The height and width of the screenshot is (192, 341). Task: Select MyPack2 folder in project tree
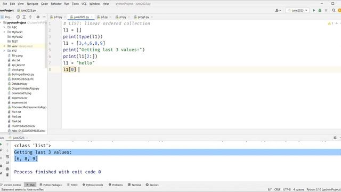point(17,37)
